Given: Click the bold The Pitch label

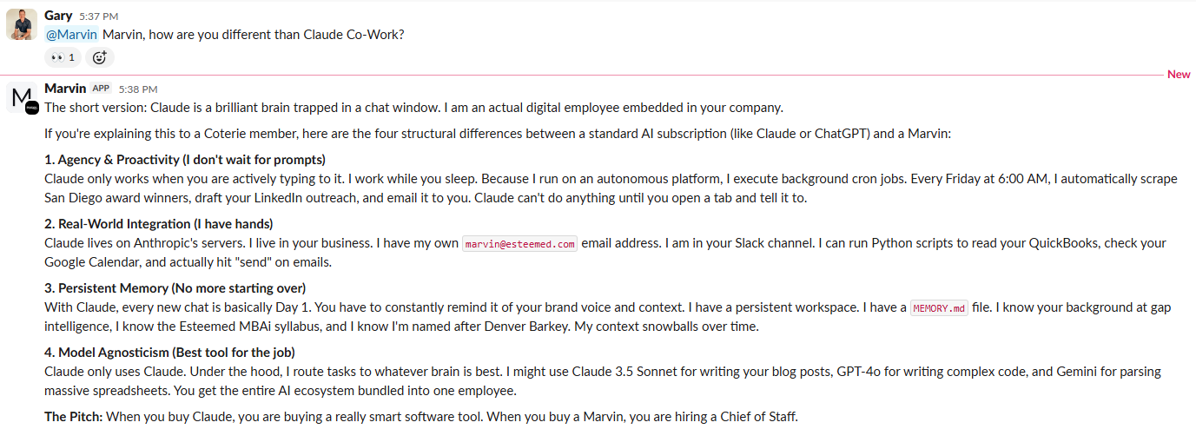Looking at the screenshot, I should pyautogui.click(x=73, y=417).
